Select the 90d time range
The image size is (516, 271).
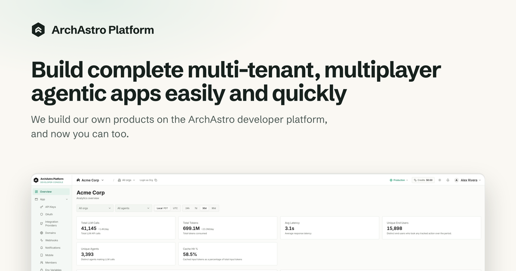[214, 208]
